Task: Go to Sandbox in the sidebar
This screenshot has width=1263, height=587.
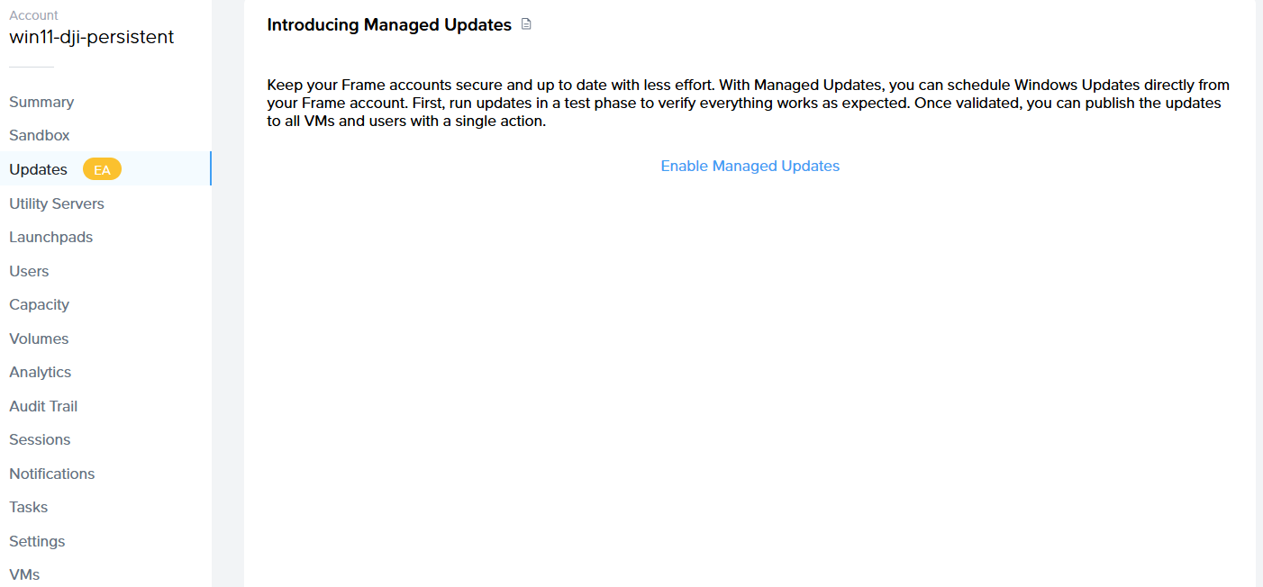Action: [40, 135]
